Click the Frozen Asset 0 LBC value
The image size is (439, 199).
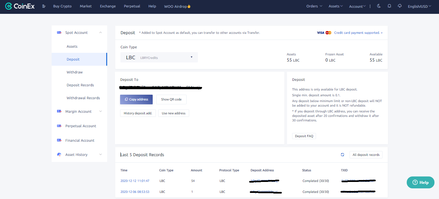pos(330,60)
